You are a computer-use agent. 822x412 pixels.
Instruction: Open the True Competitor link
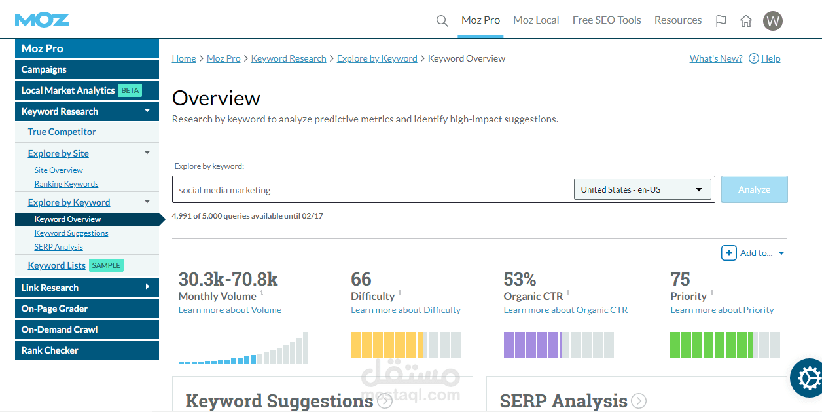point(62,132)
